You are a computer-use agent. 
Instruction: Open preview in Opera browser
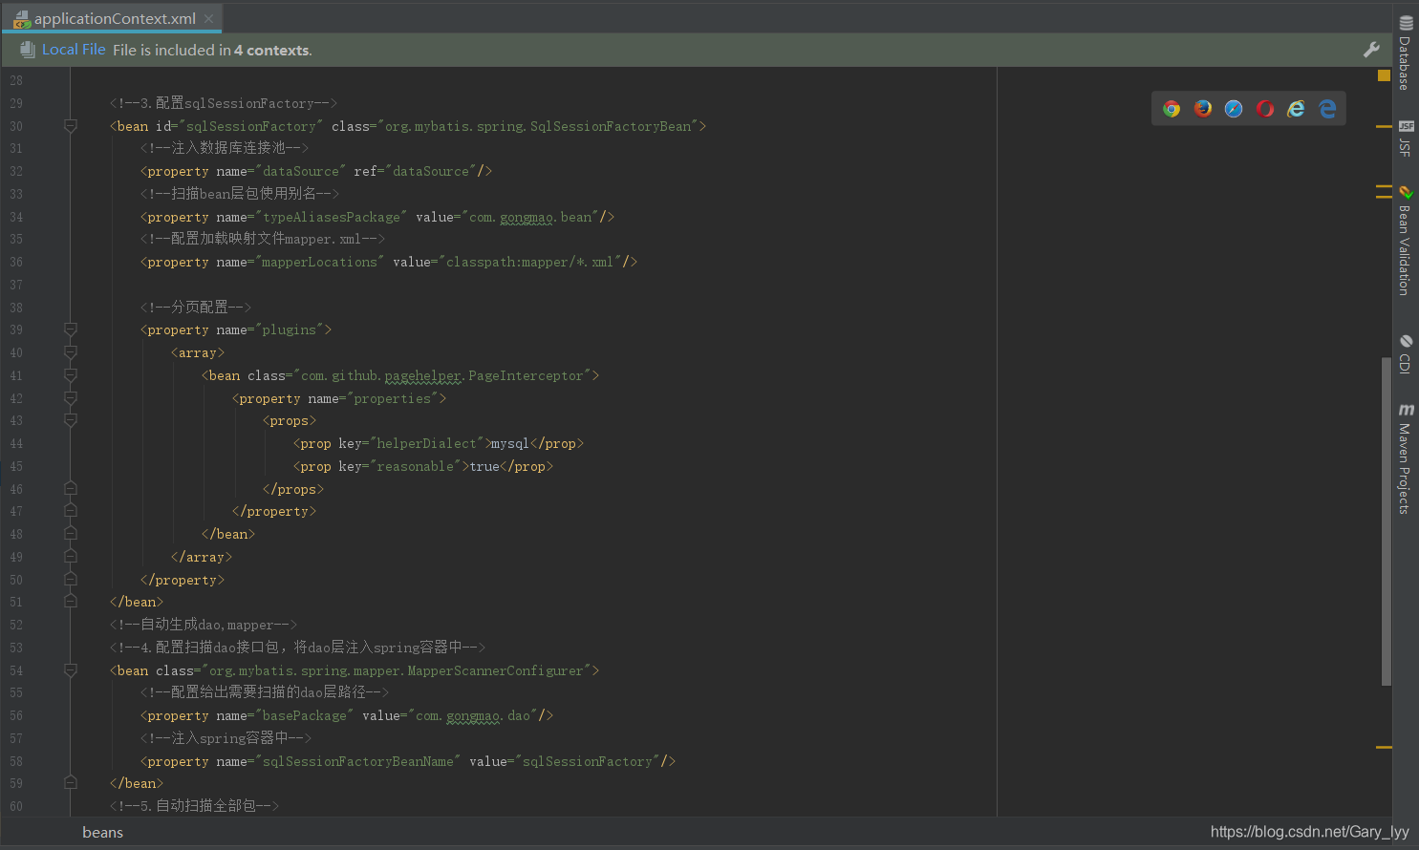1265,109
